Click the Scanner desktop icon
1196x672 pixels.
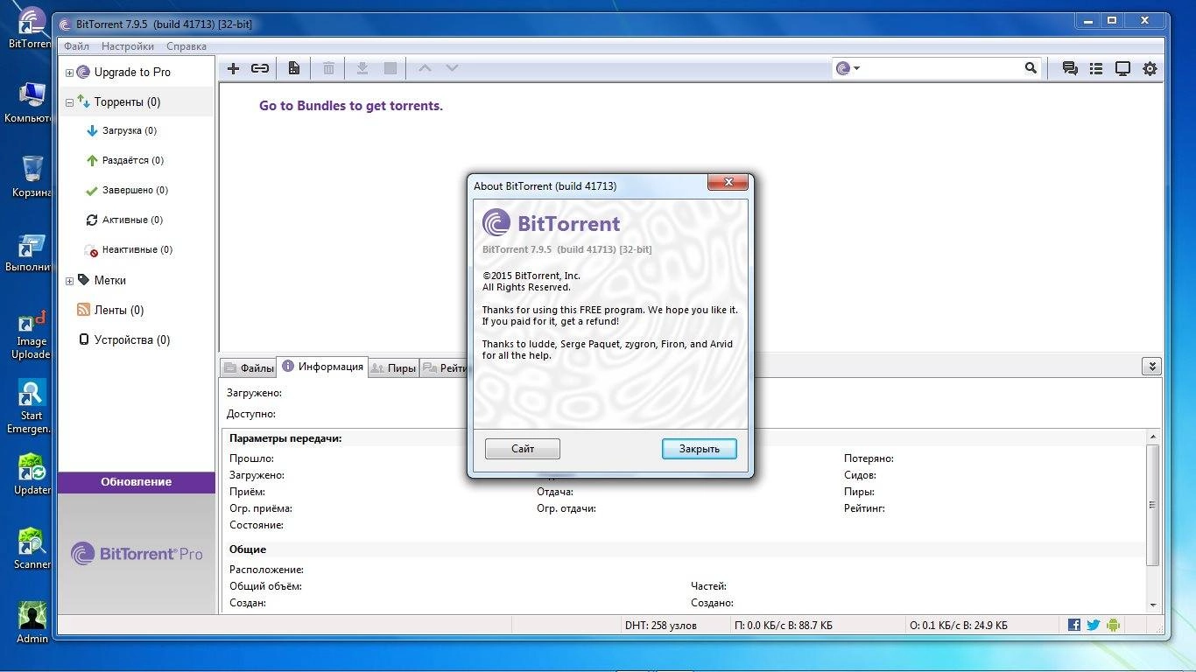coord(32,548)
